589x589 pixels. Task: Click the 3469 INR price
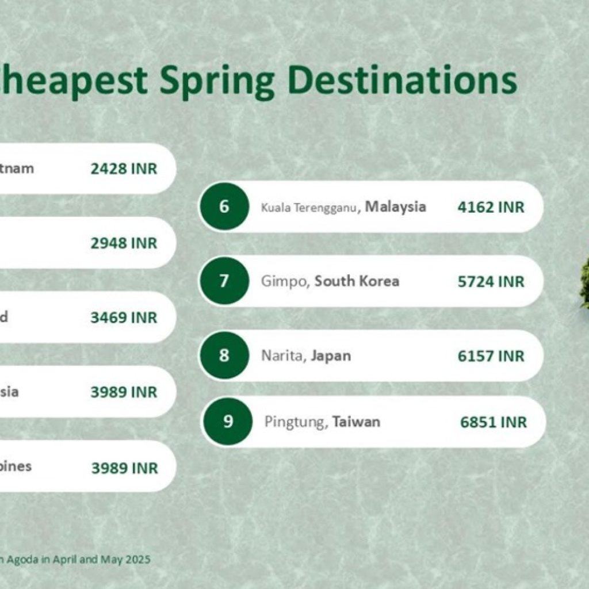point(124,318)
